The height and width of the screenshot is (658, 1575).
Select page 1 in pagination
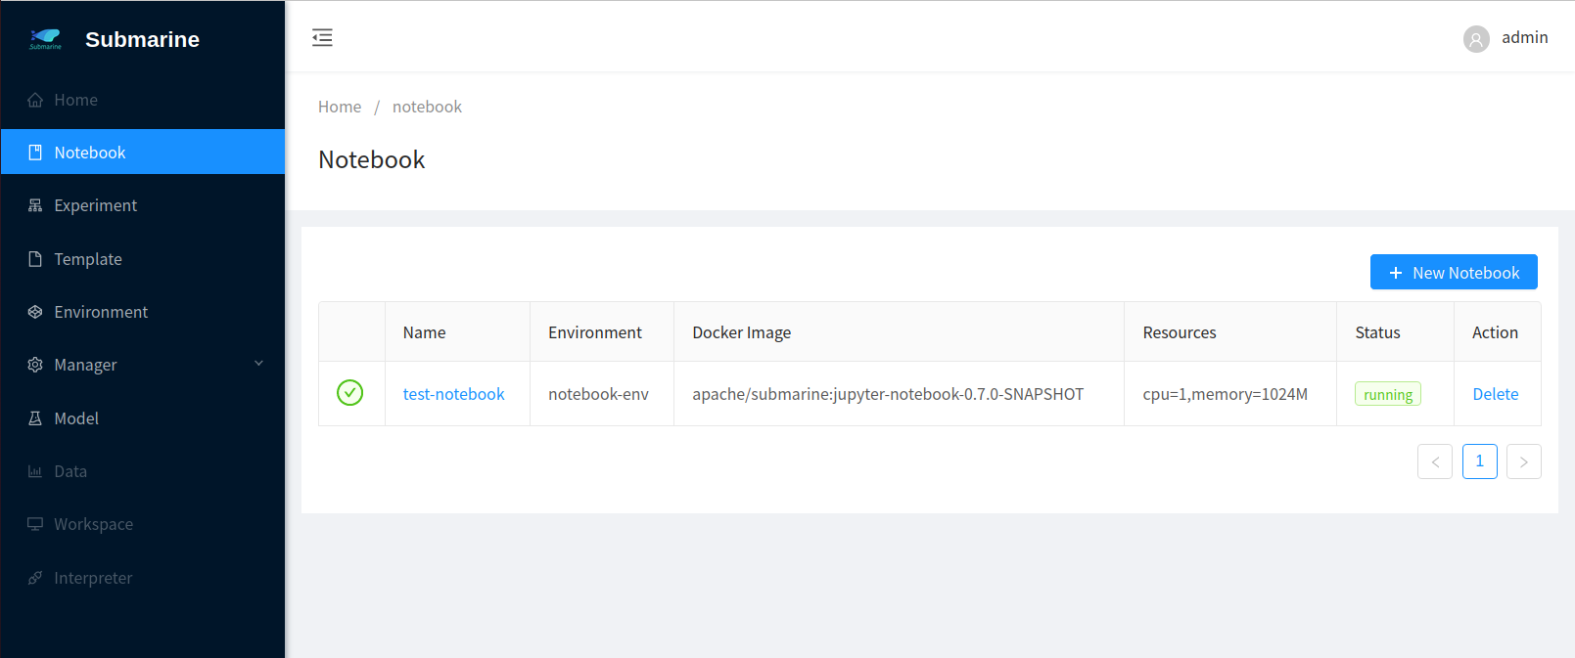[1479, 461]
